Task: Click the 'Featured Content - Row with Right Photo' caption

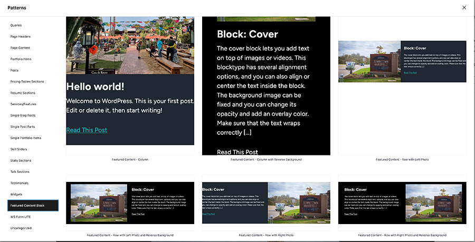Action: point(266,235)
